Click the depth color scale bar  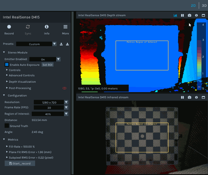tap(199, 57)
